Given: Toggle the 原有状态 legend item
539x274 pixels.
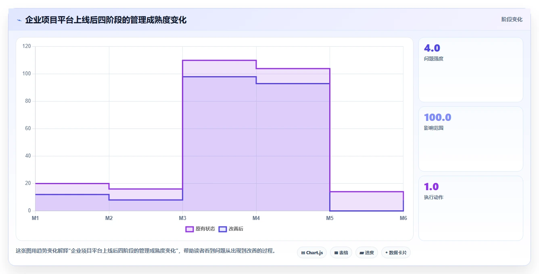Looking at the screenshot, I should (200, 229).
